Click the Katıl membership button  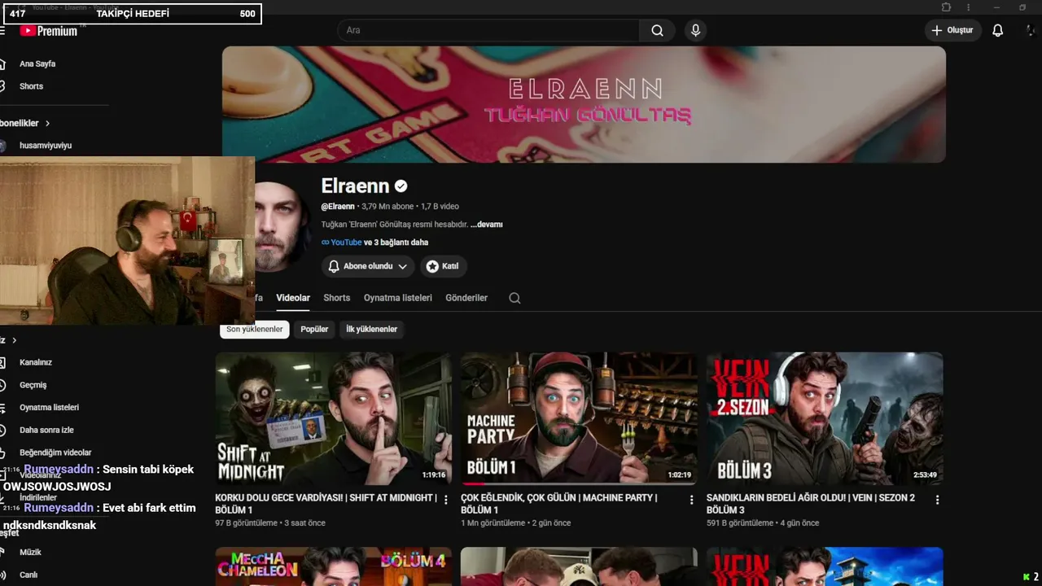click(x=444, y=266)
